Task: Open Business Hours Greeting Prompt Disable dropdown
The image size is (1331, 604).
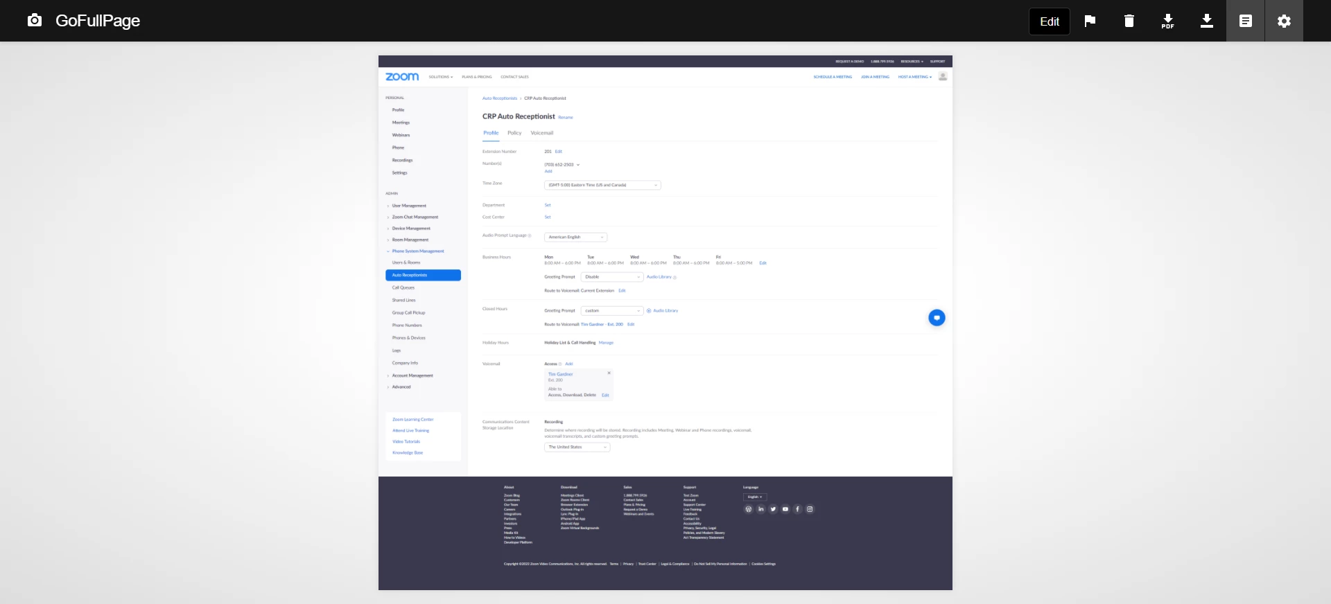Action: click(612, 277)
